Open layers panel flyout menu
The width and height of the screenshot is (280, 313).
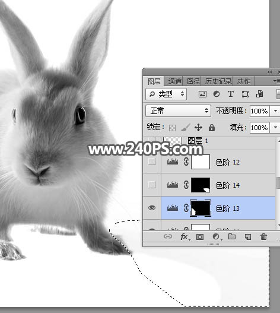(x=276, y=81)
